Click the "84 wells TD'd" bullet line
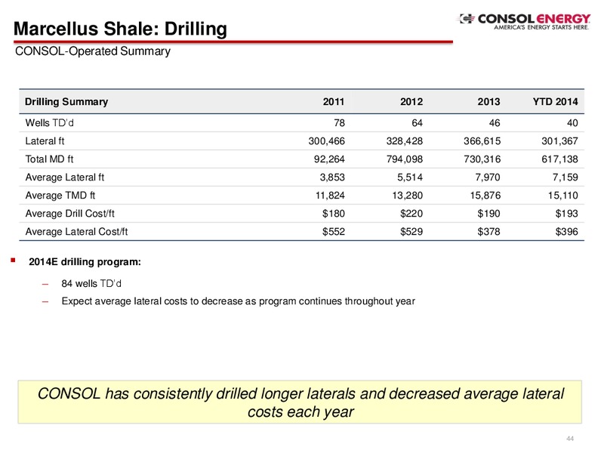The height and width of the screenshot is (453, 604). click(x=91, y=284)
